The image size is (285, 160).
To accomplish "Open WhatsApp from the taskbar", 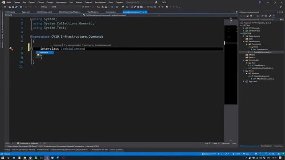I will 36,158.
